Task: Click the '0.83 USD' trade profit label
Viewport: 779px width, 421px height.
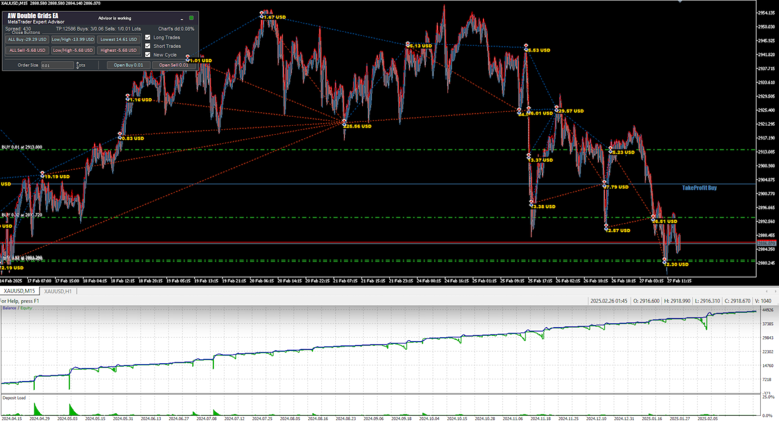Action: 133,138
